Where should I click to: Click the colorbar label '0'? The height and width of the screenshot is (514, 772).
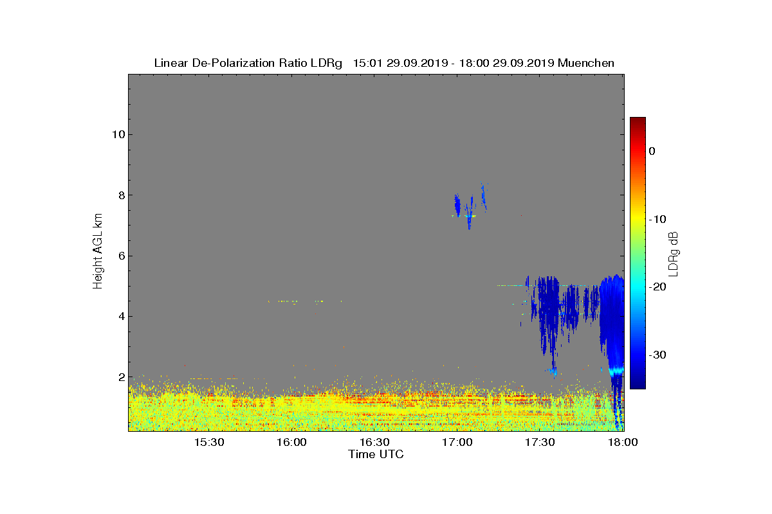point(652,151)
